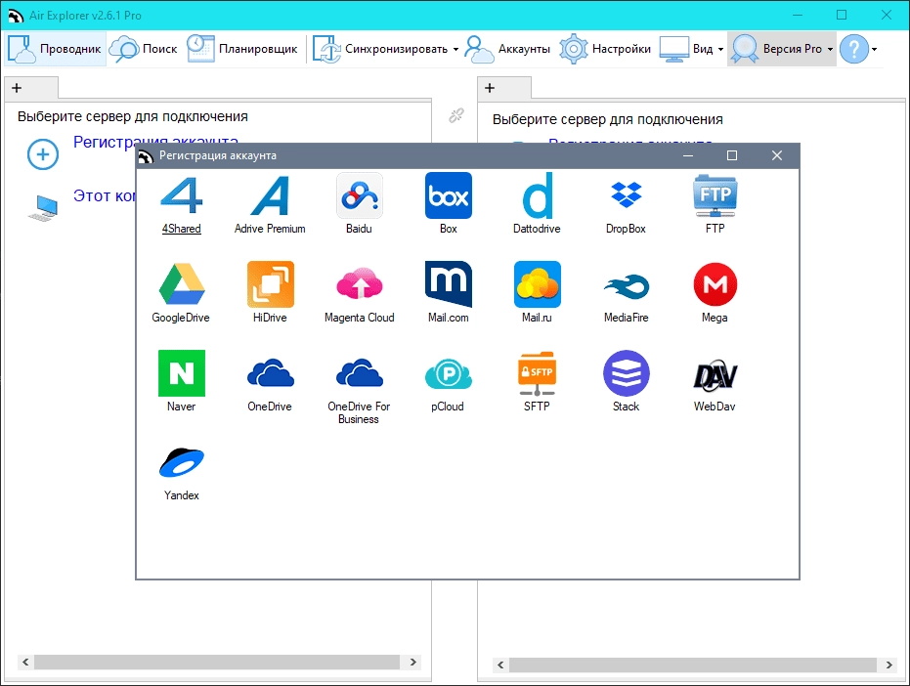Select the SFTP icon
910x686 pixels.
537,373
